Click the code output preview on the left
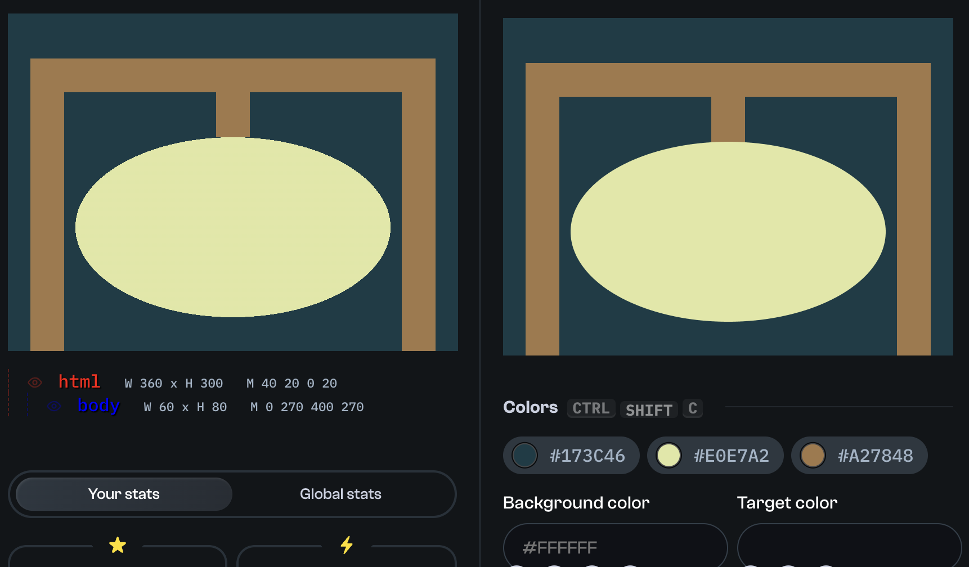 [x=233, y=182]
